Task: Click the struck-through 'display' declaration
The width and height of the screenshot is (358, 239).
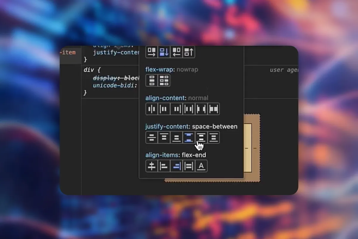Action: [x=116, y=78]
